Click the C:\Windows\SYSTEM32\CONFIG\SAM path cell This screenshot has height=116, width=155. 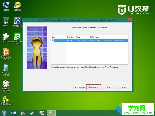click(x=107, y=40)
